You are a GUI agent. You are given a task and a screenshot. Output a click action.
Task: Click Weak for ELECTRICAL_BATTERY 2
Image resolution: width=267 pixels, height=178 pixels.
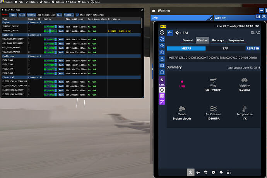[61, 95]
